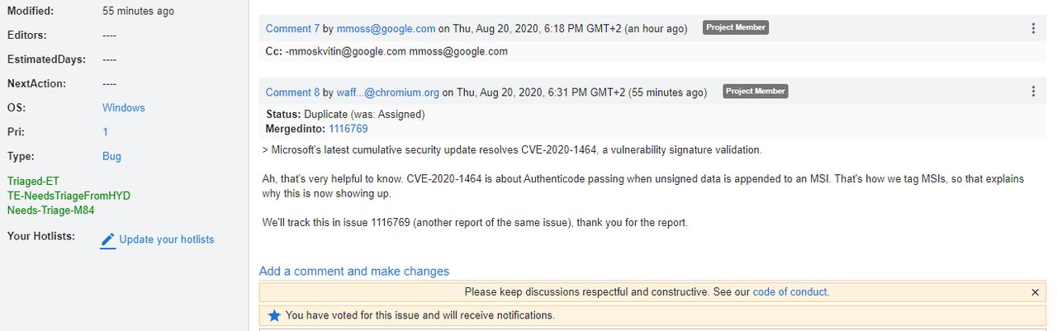Screen dimensions: 1057x331
Task: Open merged issue 1116769 link
Action: click(x=348, y=129)
